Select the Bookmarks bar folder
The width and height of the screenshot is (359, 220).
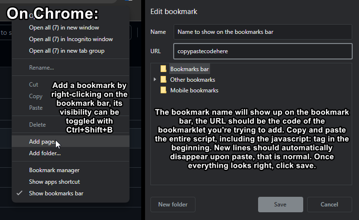(190, 69)
